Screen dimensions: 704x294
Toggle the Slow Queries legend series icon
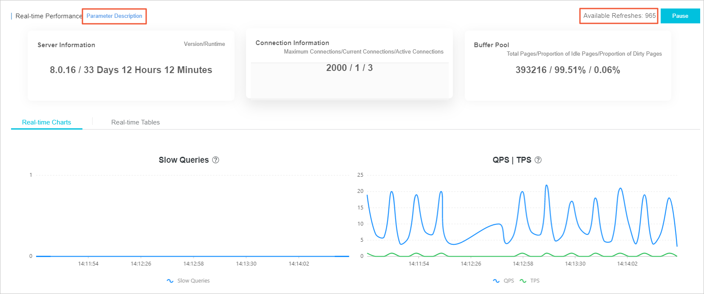coord(170,281)
